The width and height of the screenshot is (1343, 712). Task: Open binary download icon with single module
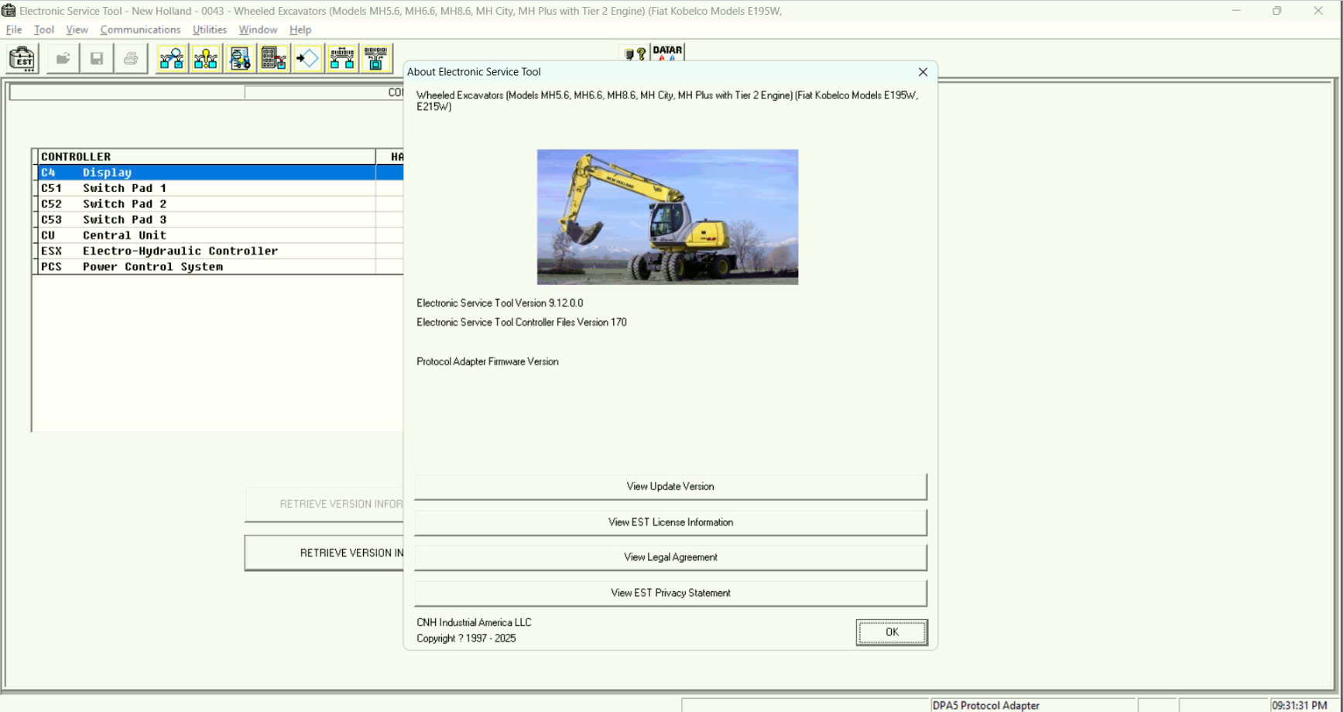click(375, 59)
